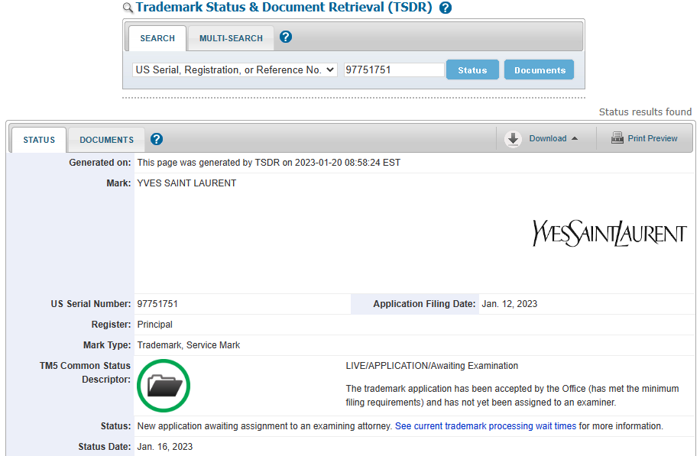Open trademark processing wait times link
The height and width of the screenshot is (456, 700).
point(486,426)
